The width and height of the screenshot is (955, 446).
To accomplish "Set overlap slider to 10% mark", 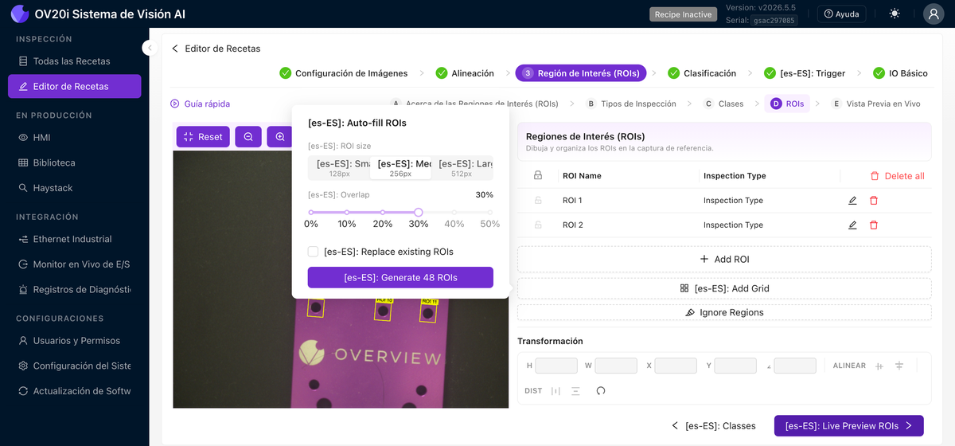I will 347,213.
